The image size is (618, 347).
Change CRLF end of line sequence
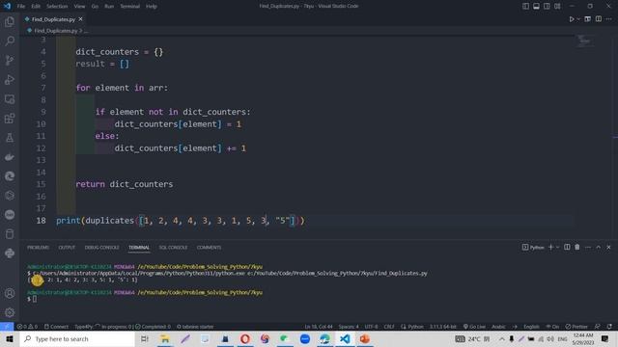389,327
